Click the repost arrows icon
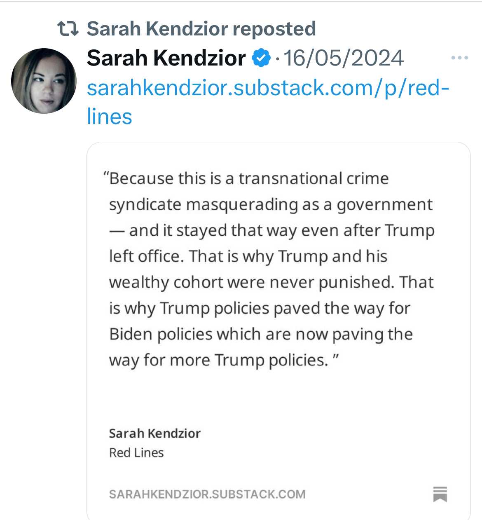This screenshot has height=520, width=482. pos(68,29)
